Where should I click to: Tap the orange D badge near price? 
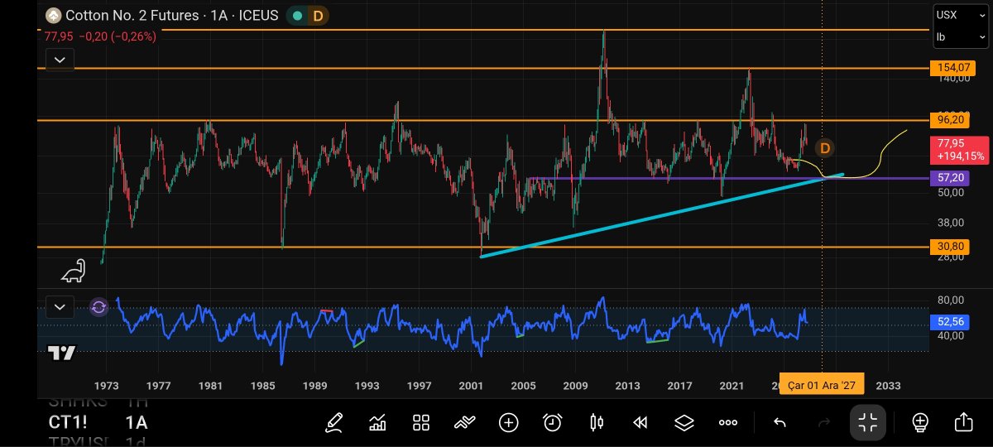(x=824, y=148)
